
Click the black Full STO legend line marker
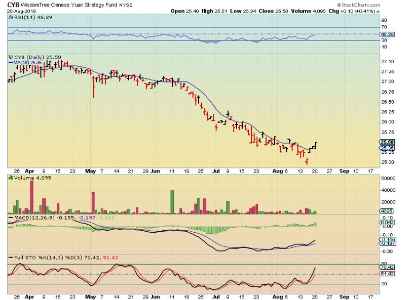11,258
